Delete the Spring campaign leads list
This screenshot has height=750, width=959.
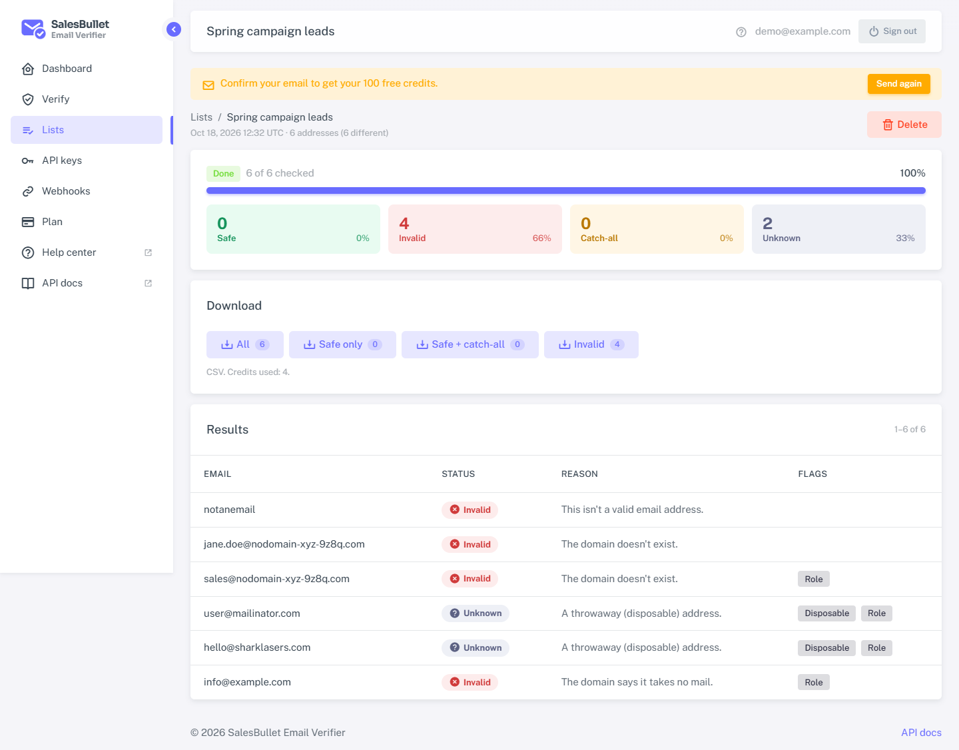(x=904, y=125)
